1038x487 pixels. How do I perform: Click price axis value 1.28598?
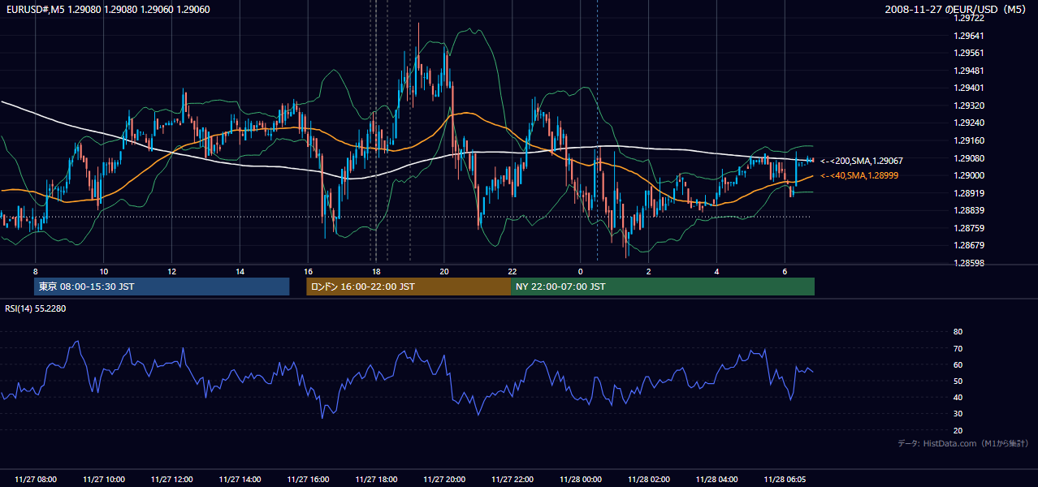tap(968, 263)
